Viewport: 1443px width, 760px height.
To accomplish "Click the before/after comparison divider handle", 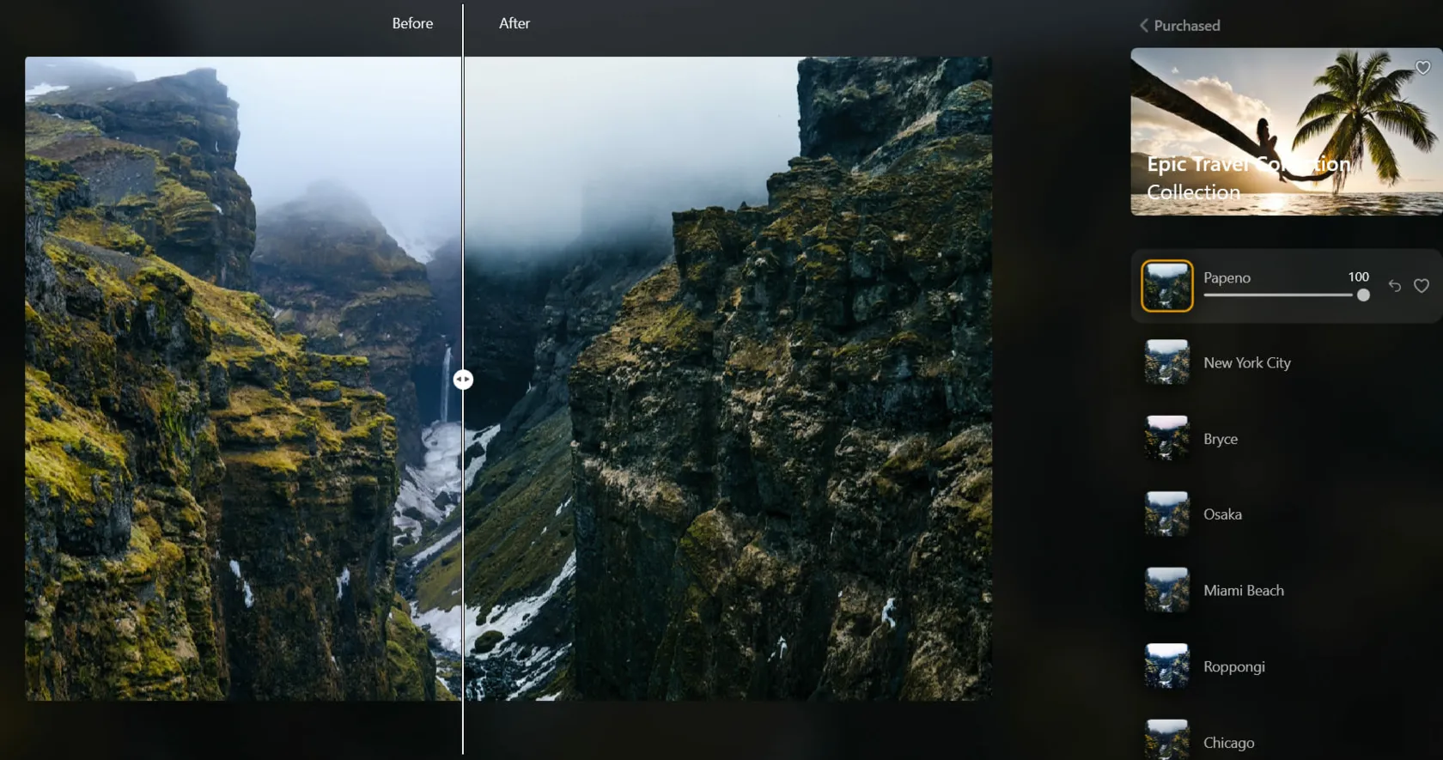I will point(463,379).
